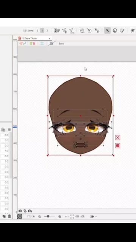Click the zoom out magnifier
This screenshot has width=136, height=242.
[x=40, y=217]
